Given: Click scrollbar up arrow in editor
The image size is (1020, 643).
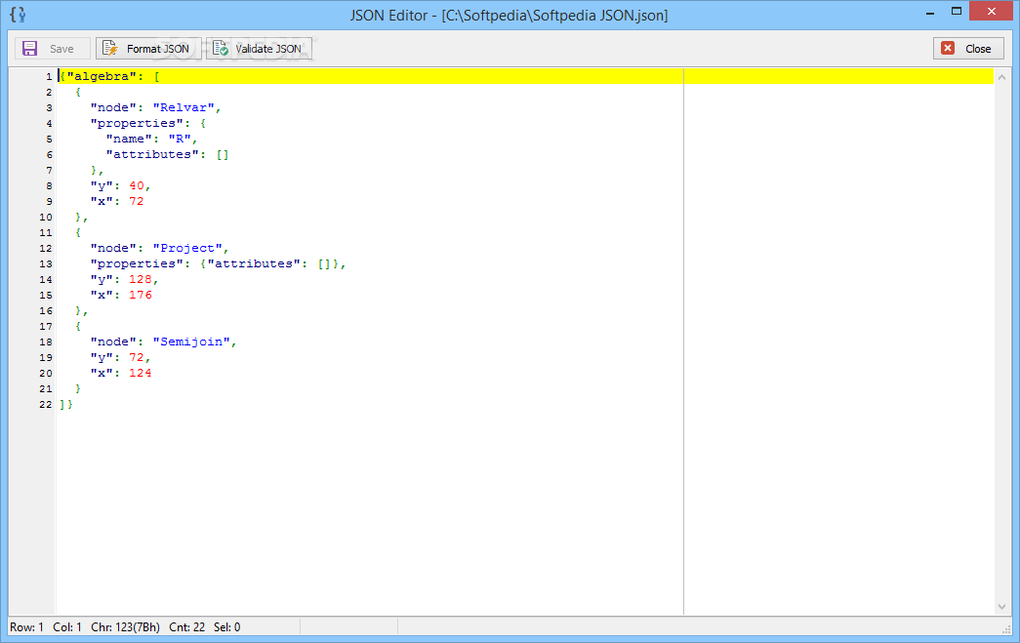Looking at the screenshot, I should [x=1001, y=77].
